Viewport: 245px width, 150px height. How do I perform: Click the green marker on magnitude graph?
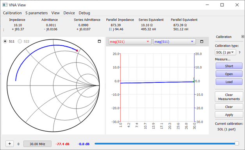194,82
